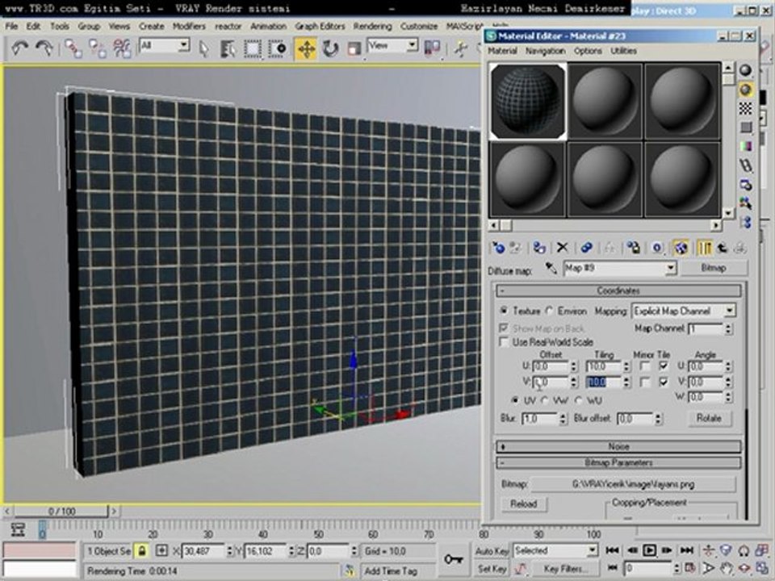The height and width of the screenshot is (581, 775).
Task: Click the sample slots horizontal scrollbar
Action: tap(605, 225)
